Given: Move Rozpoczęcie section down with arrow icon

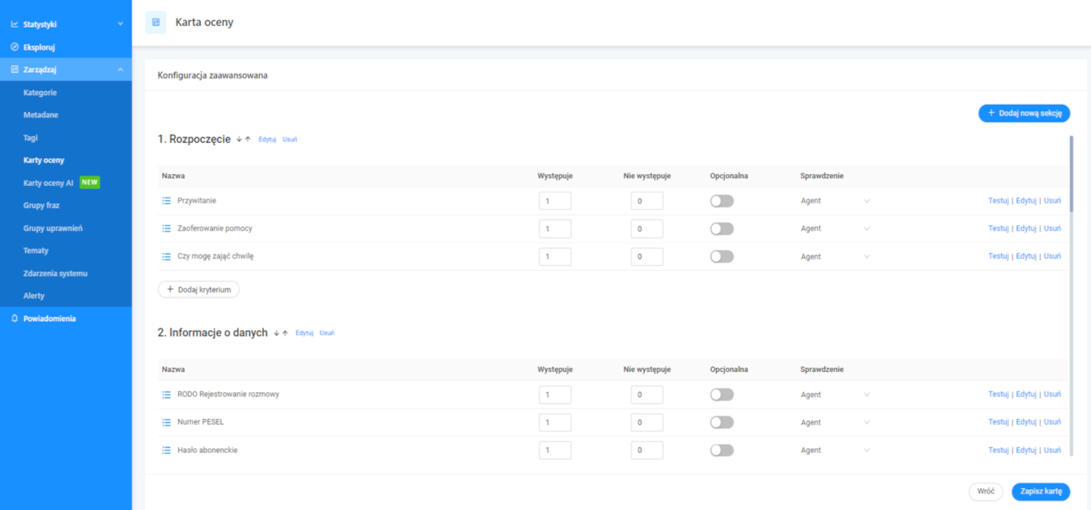Looking at the screenshot, I should point(239,139).
